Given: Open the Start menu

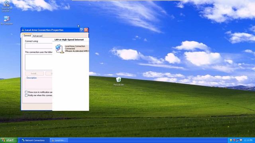Looking at the screenshot, I should click(9, 140).
